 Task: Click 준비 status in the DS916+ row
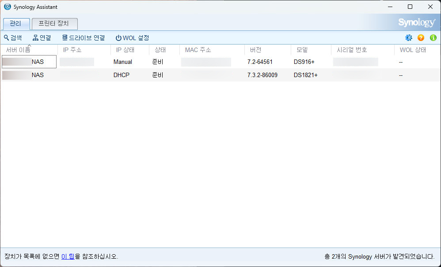coord(157,62)
